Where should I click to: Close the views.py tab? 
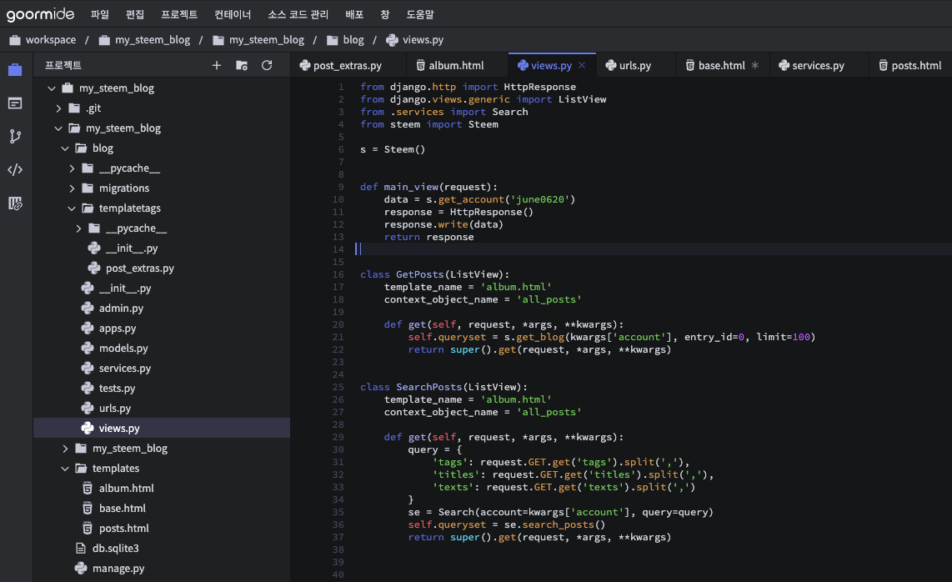tap(582, 65)
